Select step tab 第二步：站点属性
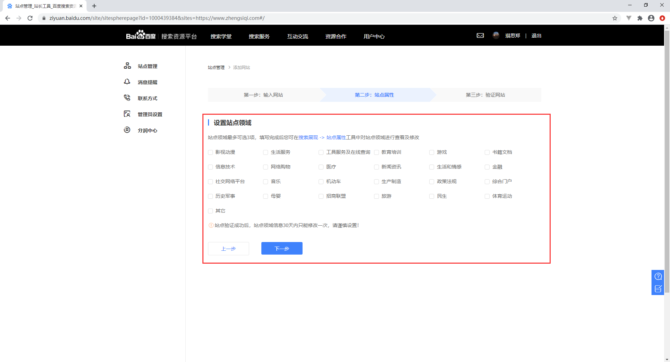670x362 pixels. point(374,95)
